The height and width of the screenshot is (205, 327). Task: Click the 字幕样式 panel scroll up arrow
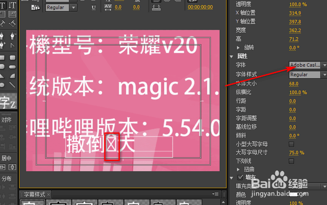click(223, 202)
